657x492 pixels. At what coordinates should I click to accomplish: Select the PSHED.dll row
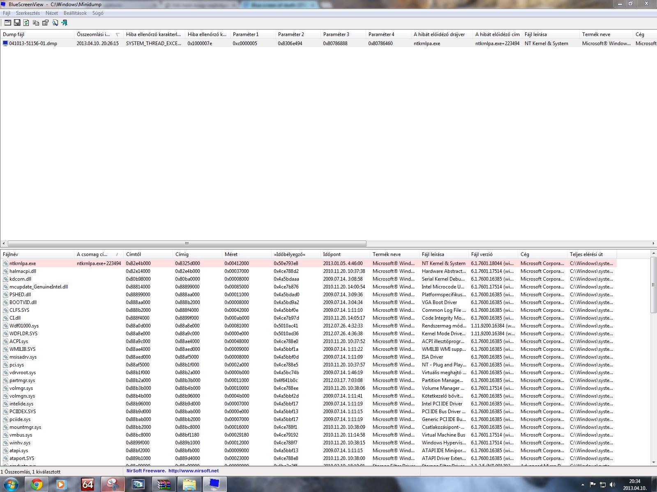point(309,295)
